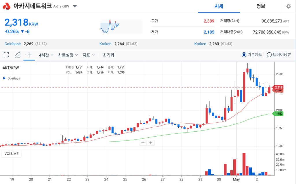Click the VOL: 348K readout
Image resolution: width=296 pixels, height=184 pixels.
coord(74,72)
